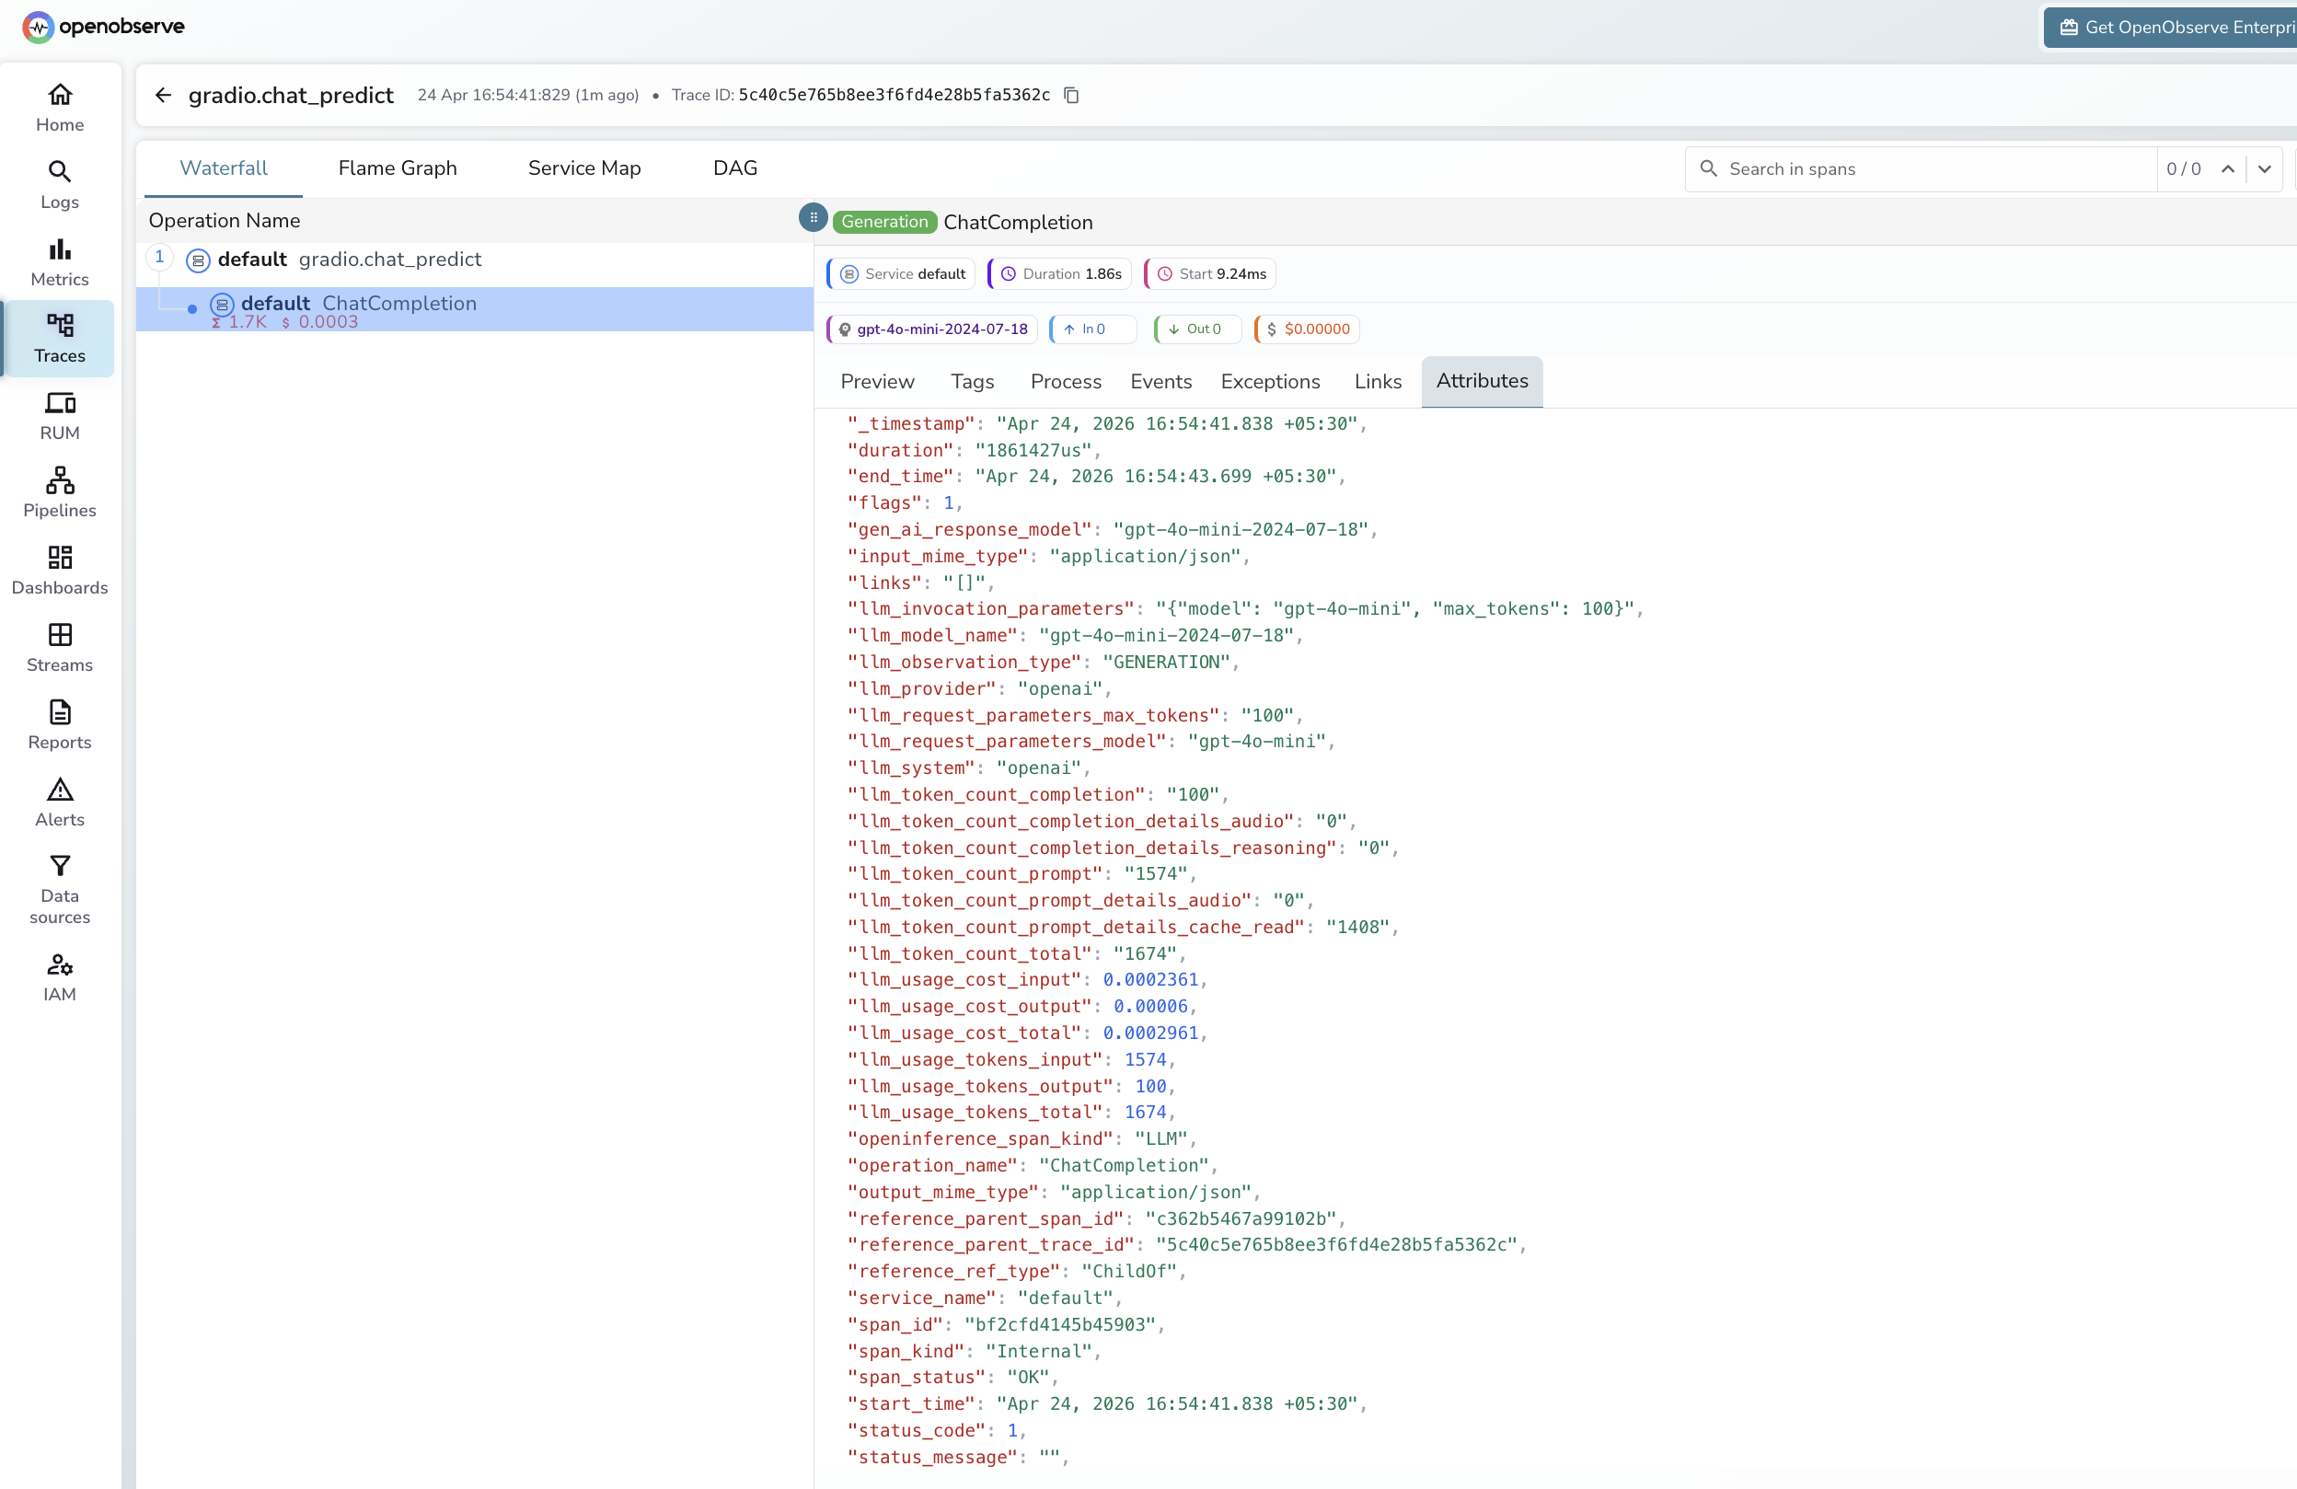The image size is (2297, 1489).
Task: Collapse the gradio.chat_predict span row
Action: (159, 258)
